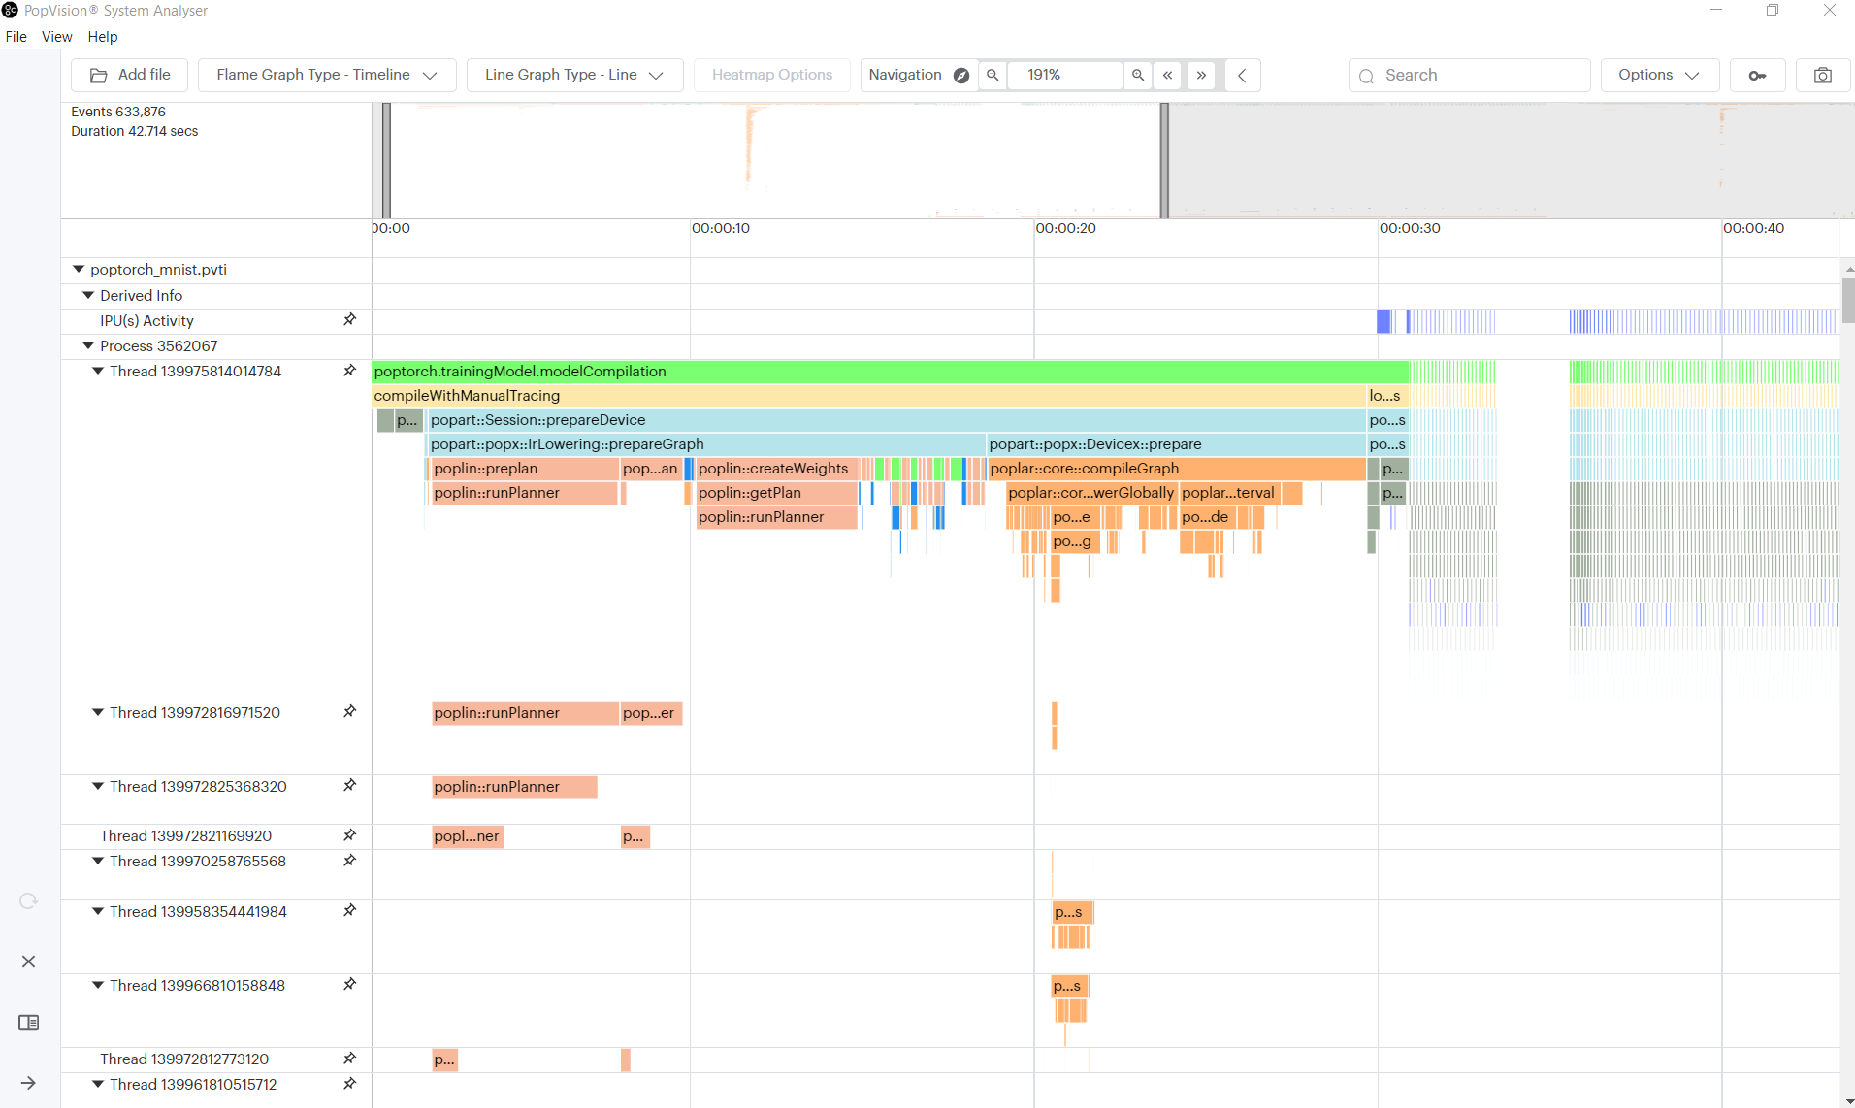Viewport: 1855px width, 1108px height.
Task: Click the right handle of overview range selector
Action: click(x=1164, y=160)
